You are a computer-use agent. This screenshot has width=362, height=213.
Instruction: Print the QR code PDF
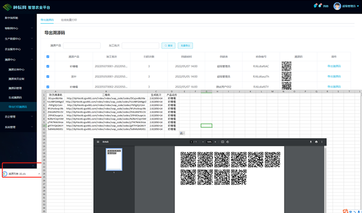click(316, 142)
